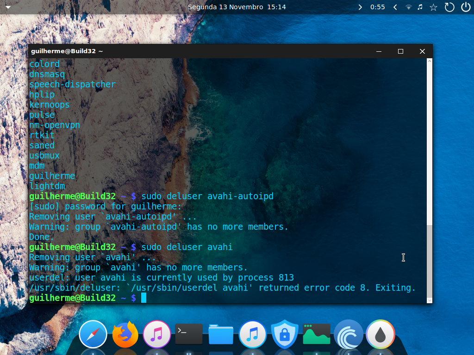Click the left chevron after the 0:55 timer
This screenshot has width=474, height=355.
[x=395, y=7]
